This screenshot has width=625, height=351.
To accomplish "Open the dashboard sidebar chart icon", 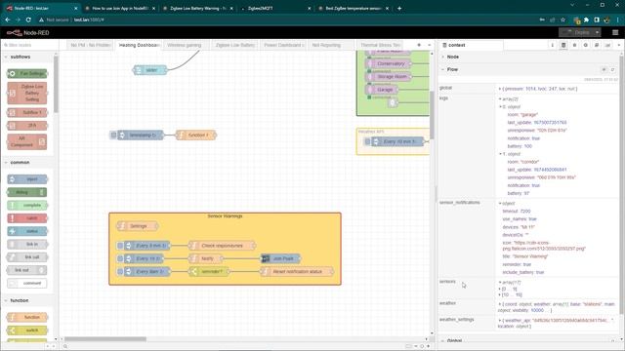I will 607,45.
